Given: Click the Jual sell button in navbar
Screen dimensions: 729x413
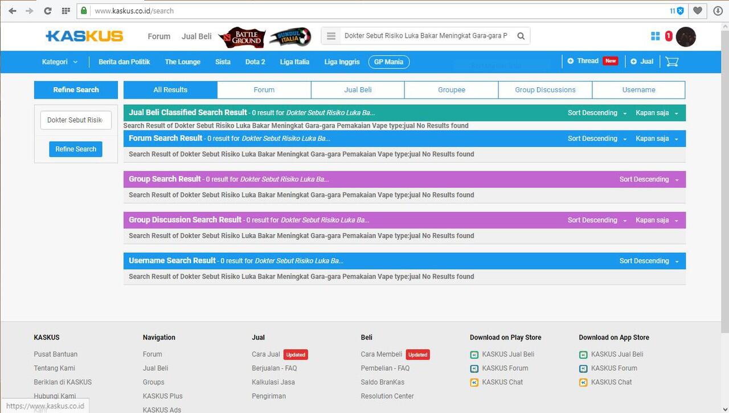Looking at the screenshot, I should [642, 61].
